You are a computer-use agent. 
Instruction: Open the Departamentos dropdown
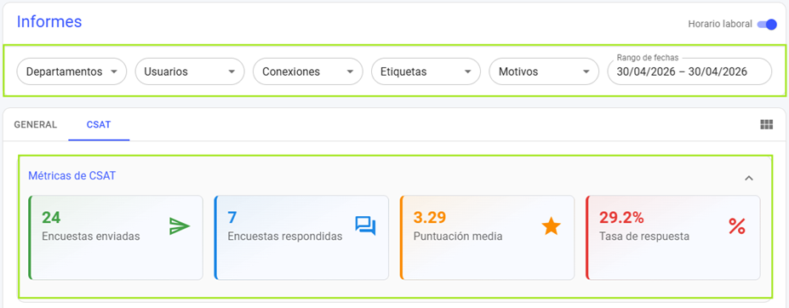point(72,71)
